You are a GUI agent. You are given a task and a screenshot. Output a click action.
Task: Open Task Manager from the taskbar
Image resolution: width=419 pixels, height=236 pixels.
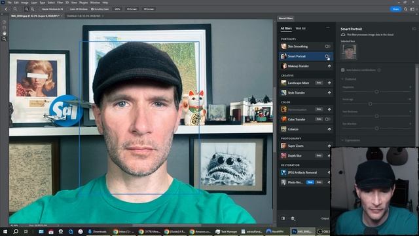[x=227, y=231]
